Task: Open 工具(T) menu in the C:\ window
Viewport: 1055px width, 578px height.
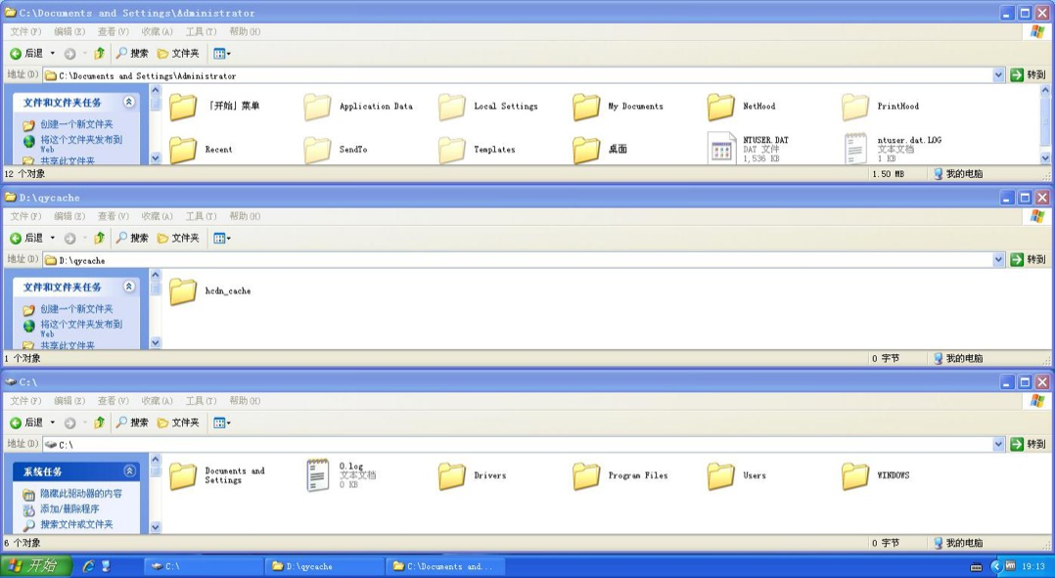Action: (x=201, y=401)
